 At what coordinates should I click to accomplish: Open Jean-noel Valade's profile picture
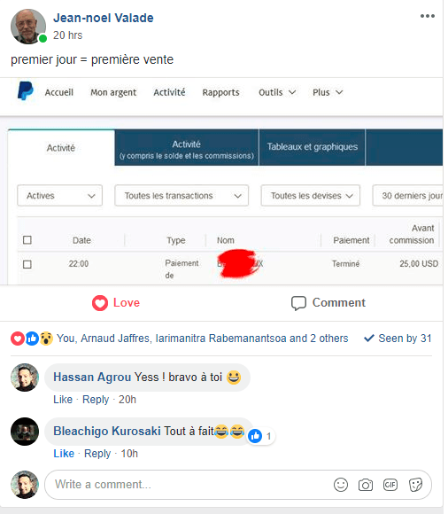28,27
